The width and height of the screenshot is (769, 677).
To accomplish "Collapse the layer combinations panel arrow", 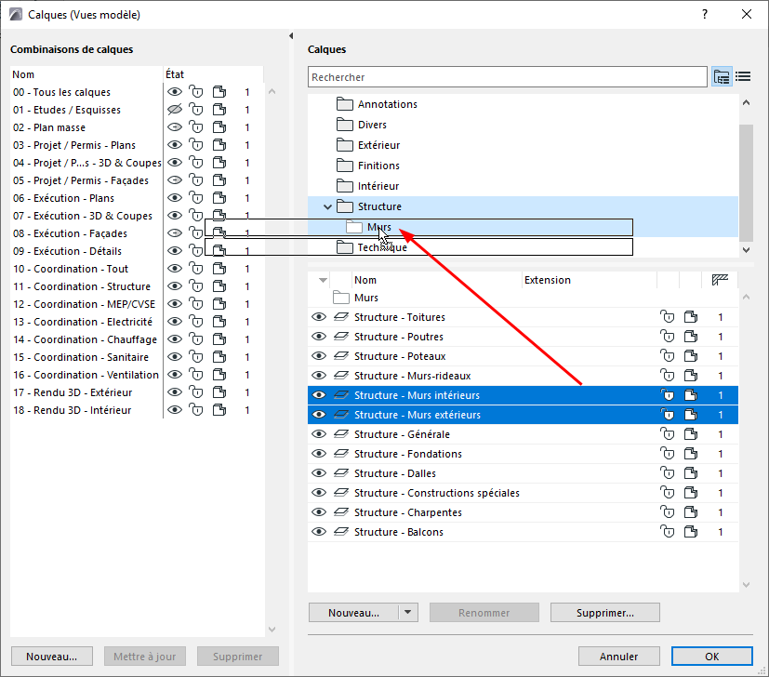I will 291,36.
